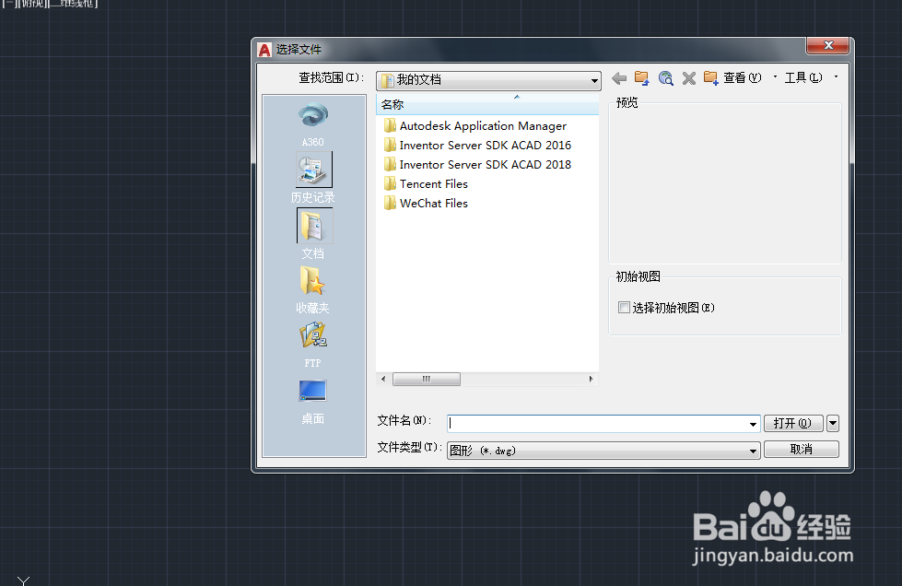902x586 pixels.
Task: Click into the 文件名 input field
Action: (x=597, y=424)
